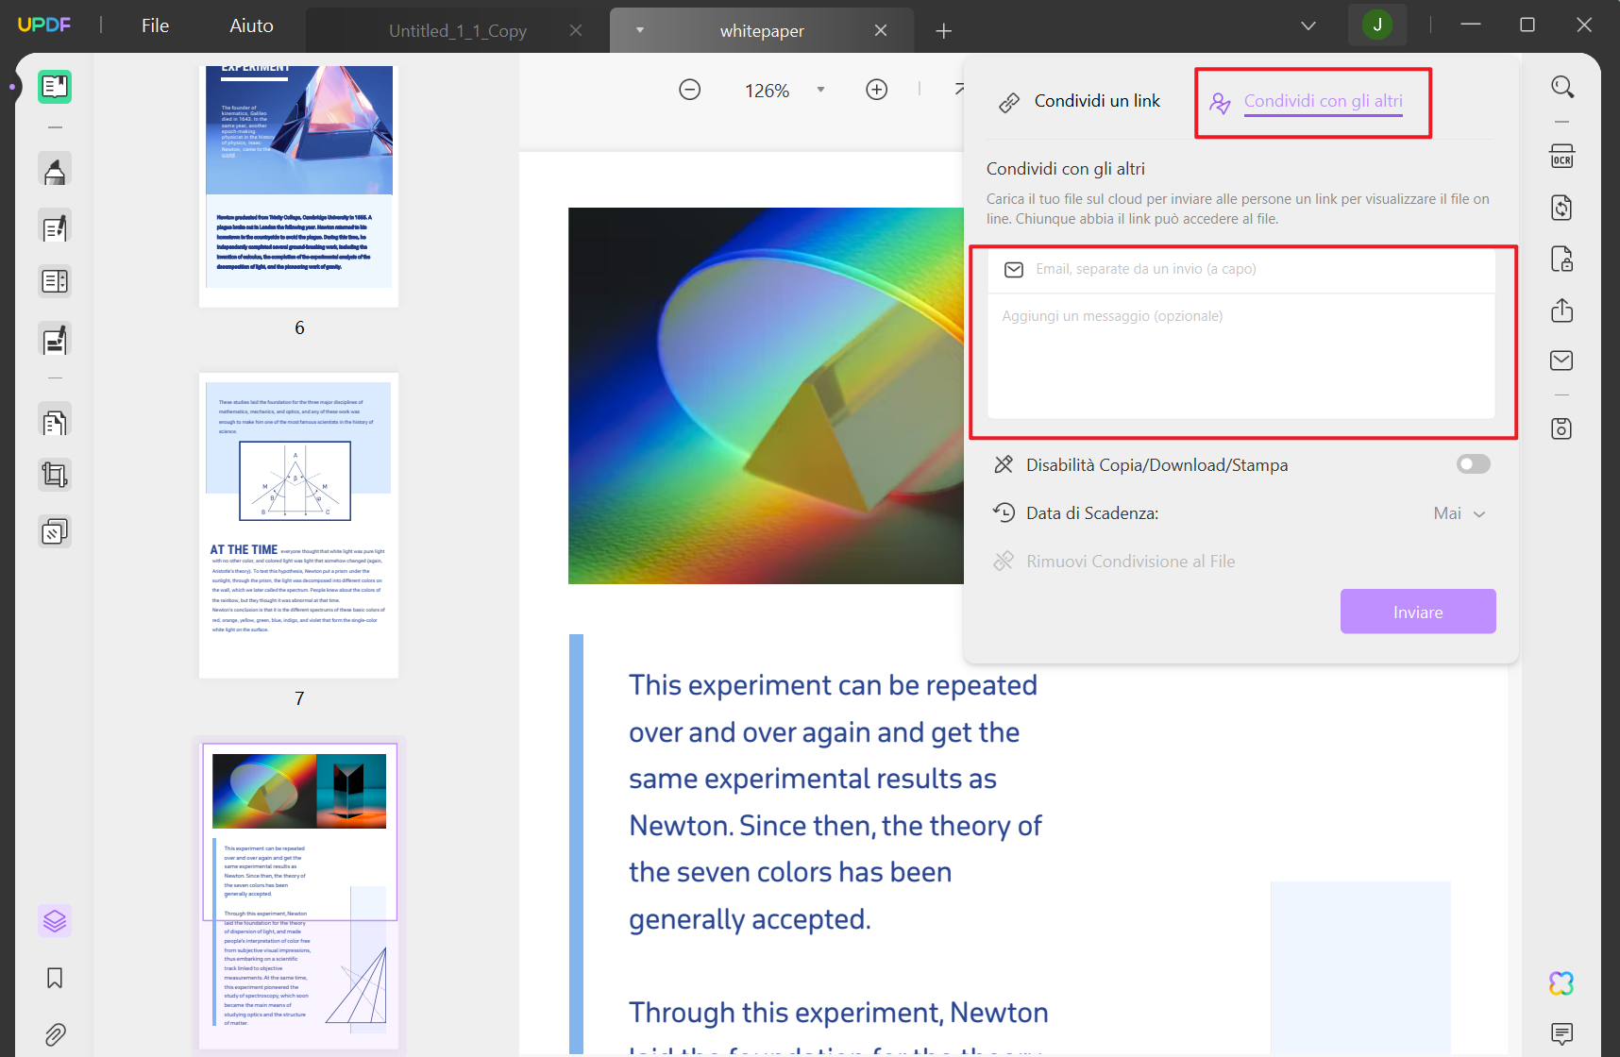Open the UPDF AI assistant icon
1620x1057 pixels.
(1562, 983)
